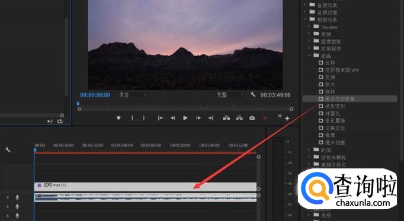Open Program Monitor wrench settings
This screenshot has width=404, height=221.
click(253, 95)
